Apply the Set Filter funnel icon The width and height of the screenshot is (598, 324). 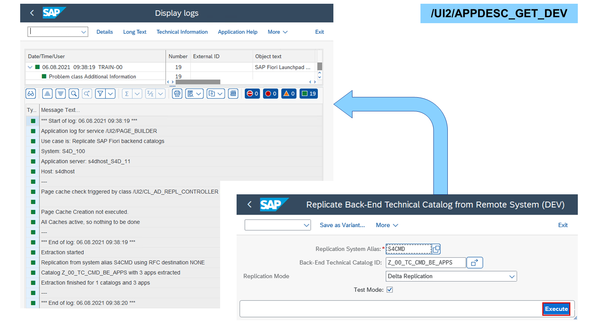(x=100, y=93)
